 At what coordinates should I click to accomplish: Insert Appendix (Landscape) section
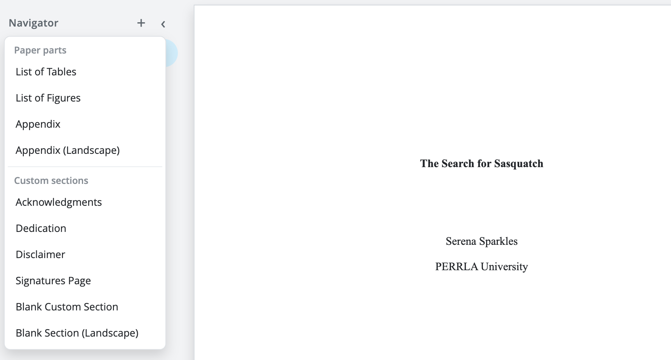(x=85, y=150)
